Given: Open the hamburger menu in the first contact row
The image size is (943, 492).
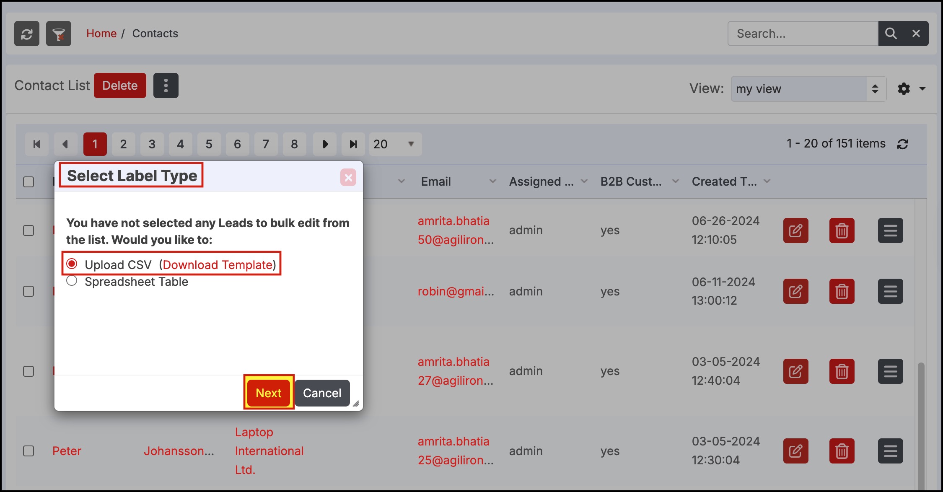Looking at the screenshot, I should [890, 230].
